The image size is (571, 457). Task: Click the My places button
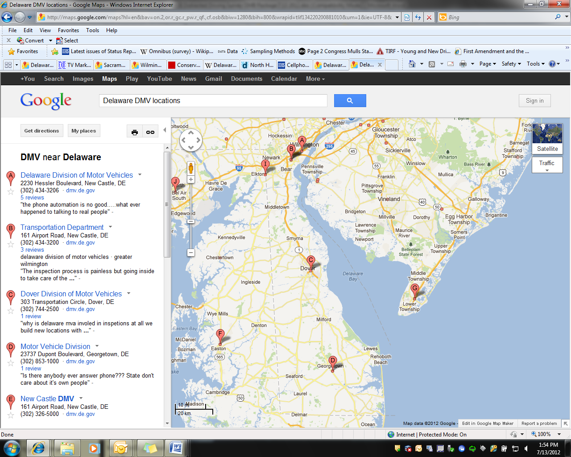84,131
